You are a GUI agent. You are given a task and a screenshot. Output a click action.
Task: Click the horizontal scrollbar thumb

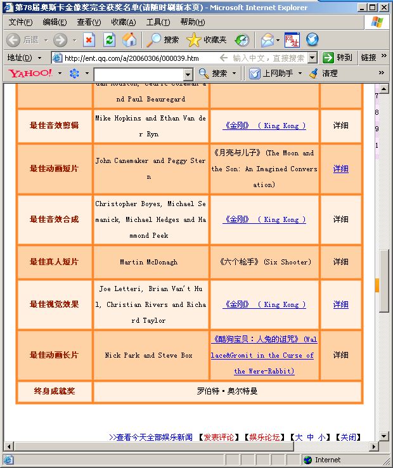153,446
